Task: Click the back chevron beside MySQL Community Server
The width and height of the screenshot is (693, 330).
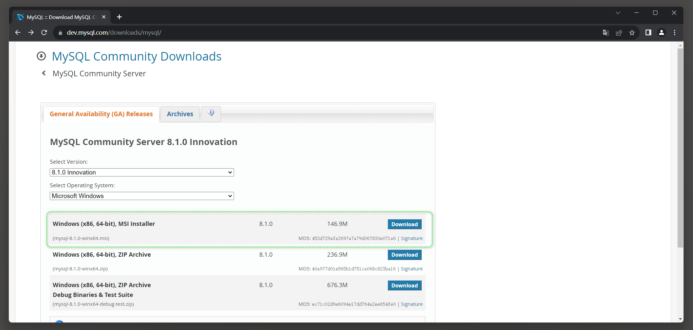Action: click(44, 73)
